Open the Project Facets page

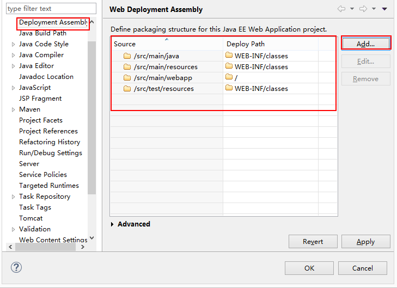point(41,120)
